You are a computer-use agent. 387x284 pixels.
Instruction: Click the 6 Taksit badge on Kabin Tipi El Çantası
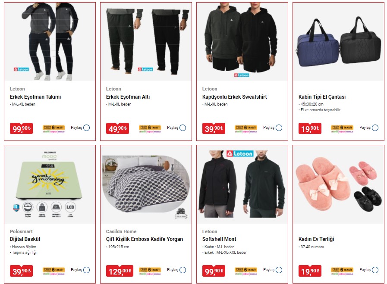pos(342,129)
